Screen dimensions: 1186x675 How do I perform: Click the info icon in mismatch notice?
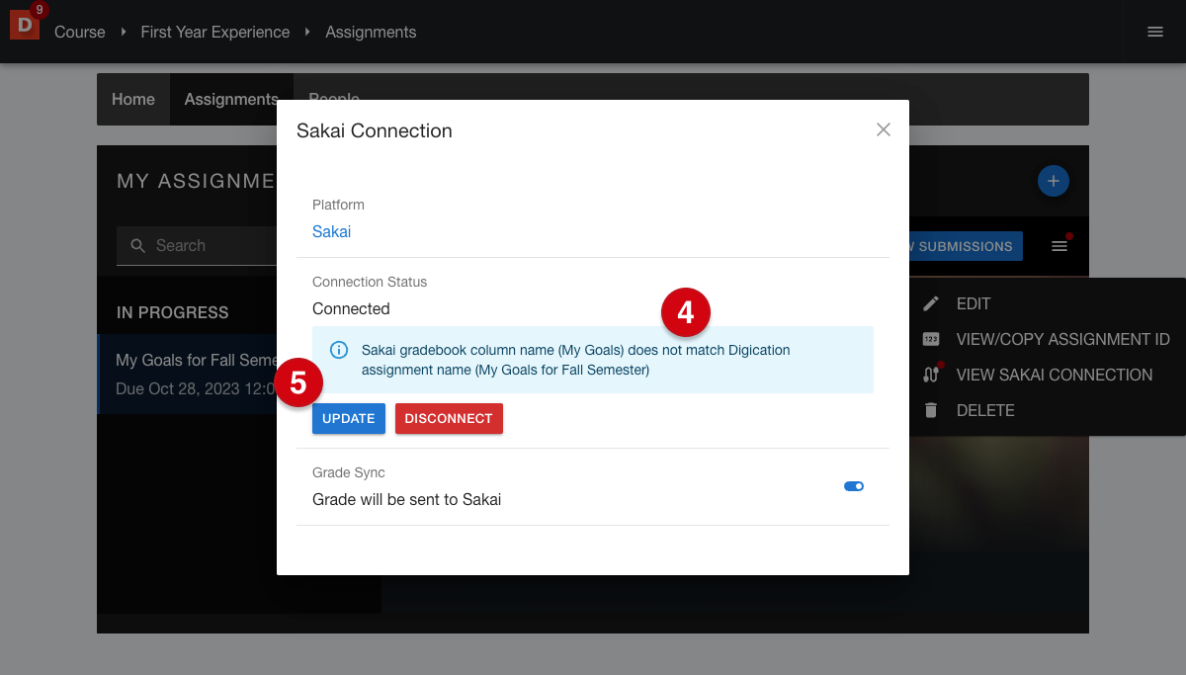click(x=339, y=350)
